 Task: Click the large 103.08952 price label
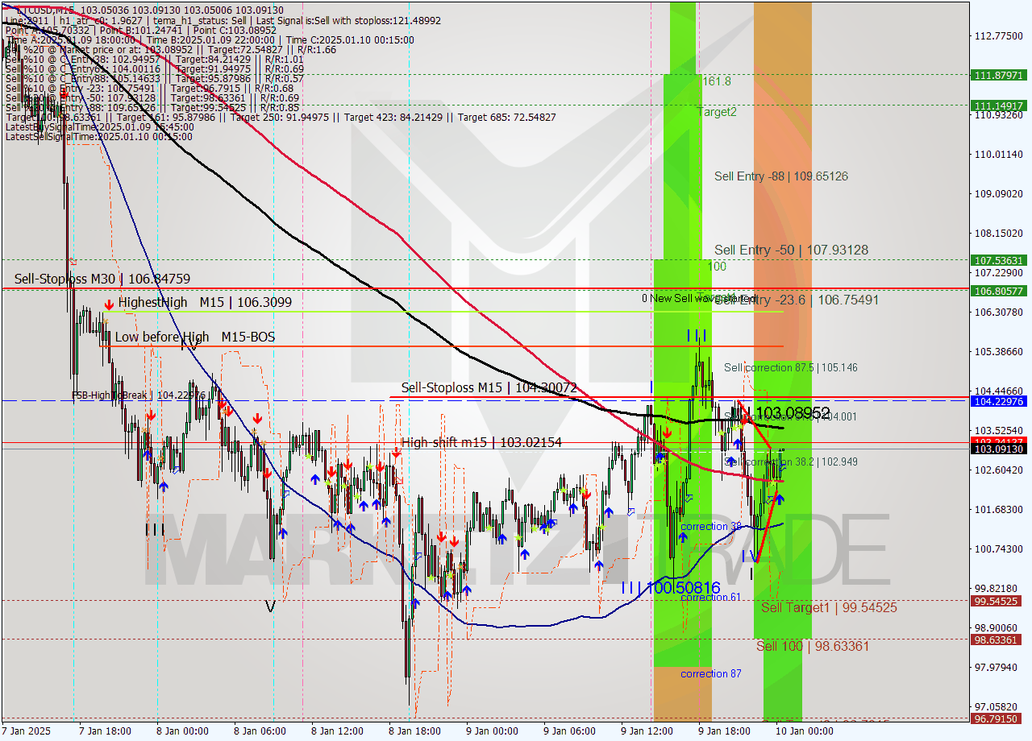tap(793, 413)
